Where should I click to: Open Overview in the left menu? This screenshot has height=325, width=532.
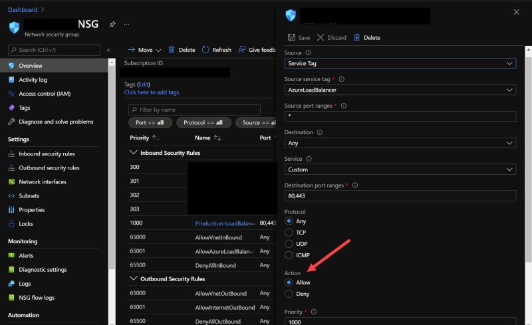tap(55, 66)
